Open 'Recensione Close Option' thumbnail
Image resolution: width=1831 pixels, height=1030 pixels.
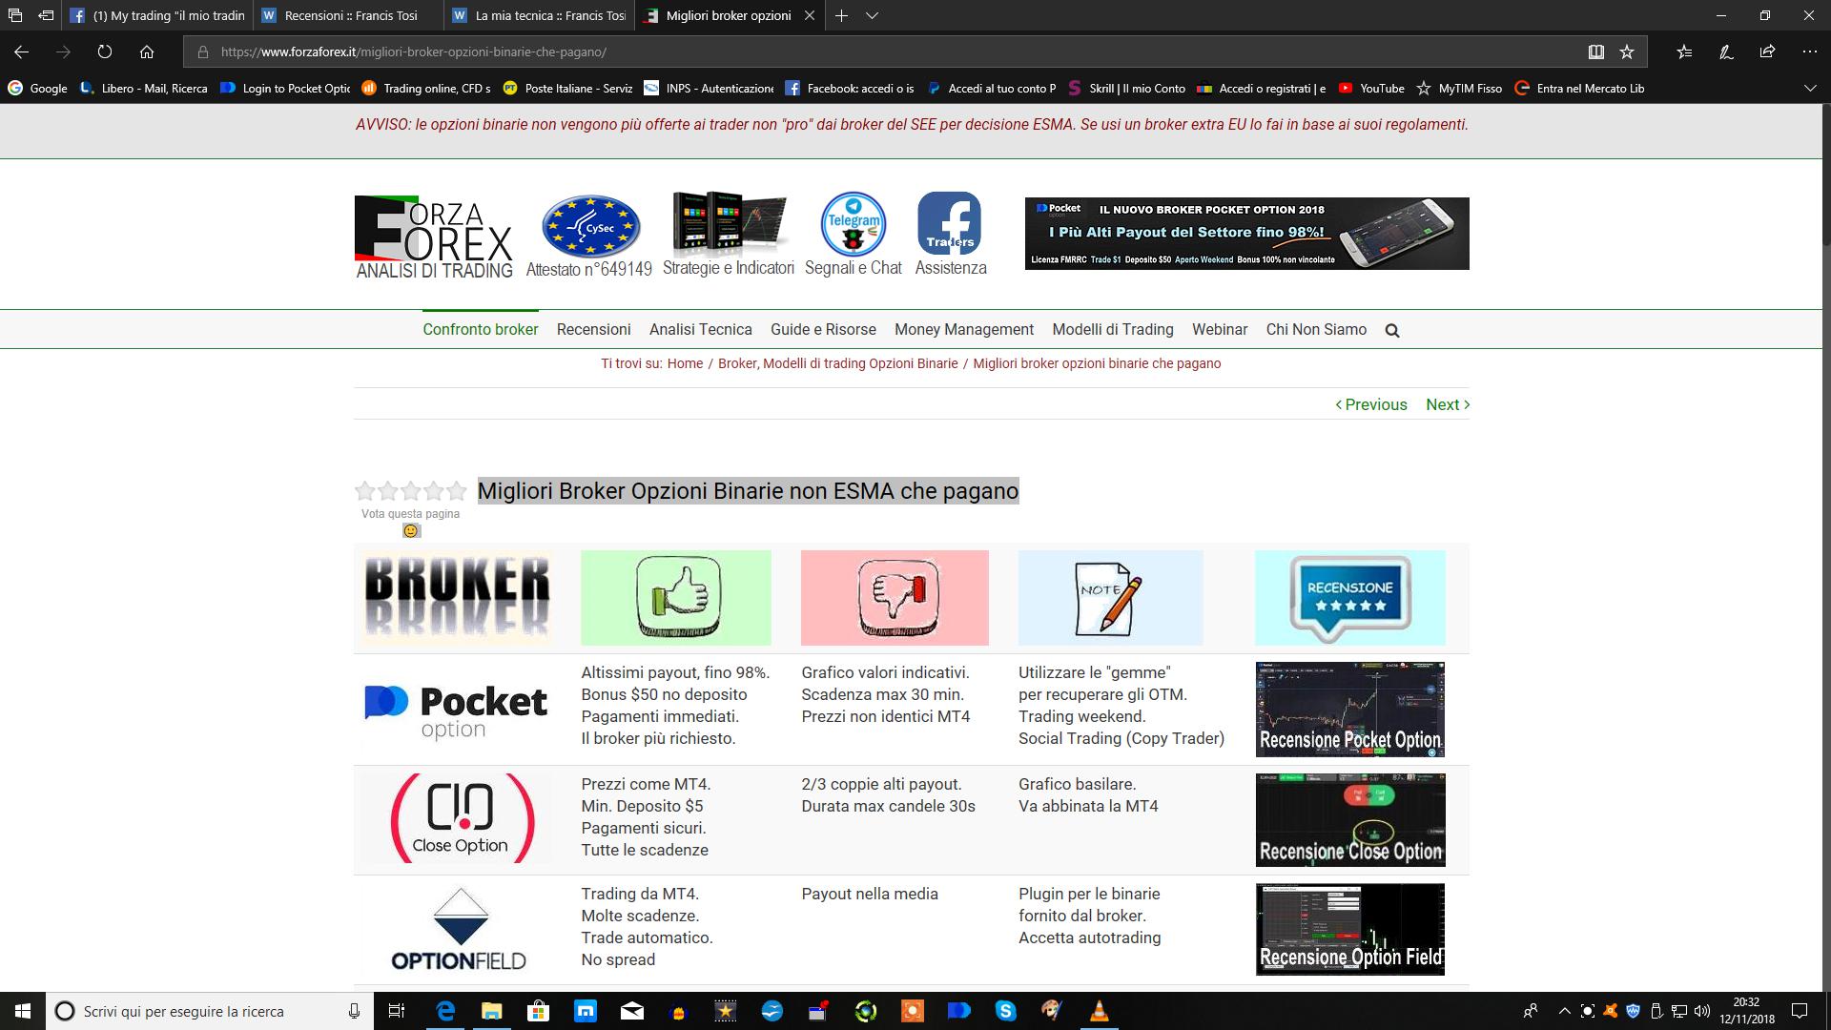pyautogui.click(x=1349, y=820)
